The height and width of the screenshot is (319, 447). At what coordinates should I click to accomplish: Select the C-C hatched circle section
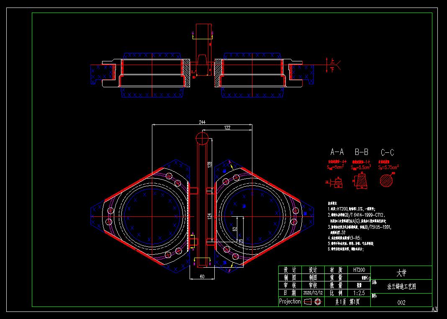click(x=386, y=180)
